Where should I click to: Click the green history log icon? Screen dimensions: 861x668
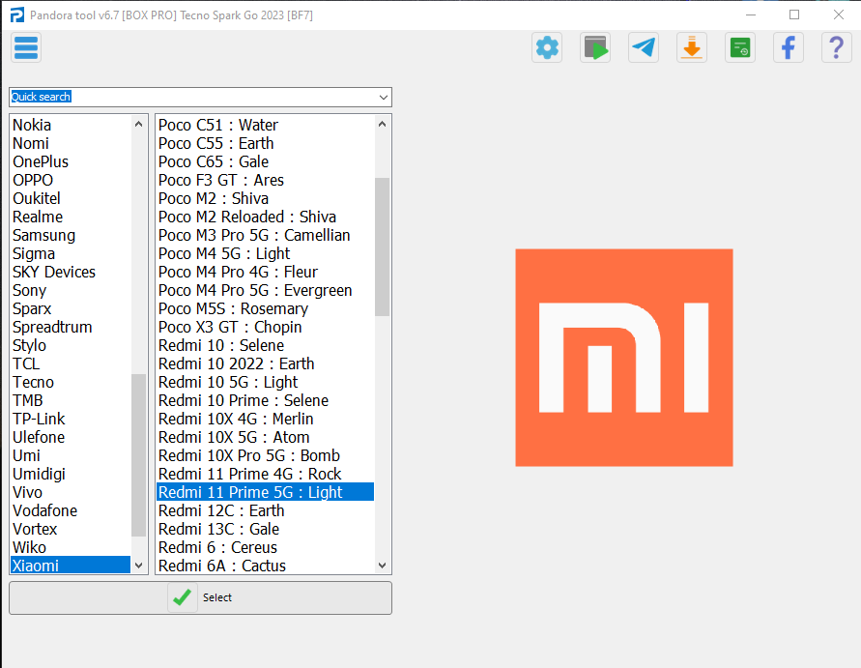click(740, 47)
